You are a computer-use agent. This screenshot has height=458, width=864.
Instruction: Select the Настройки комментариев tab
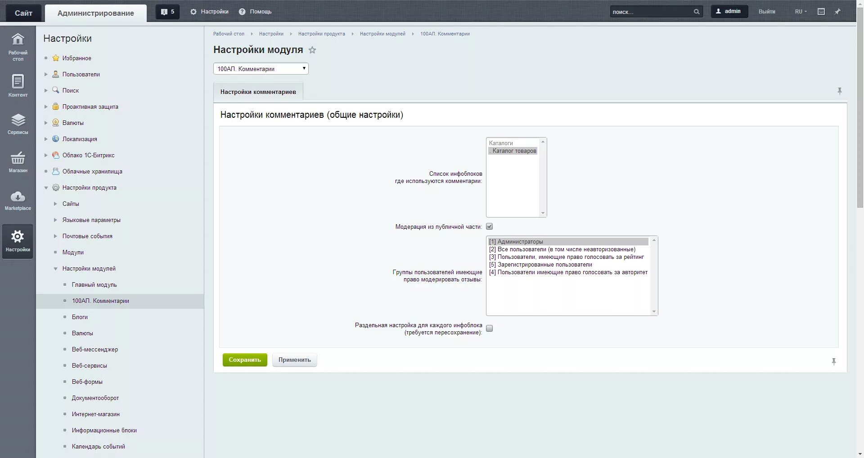(258, 92)
